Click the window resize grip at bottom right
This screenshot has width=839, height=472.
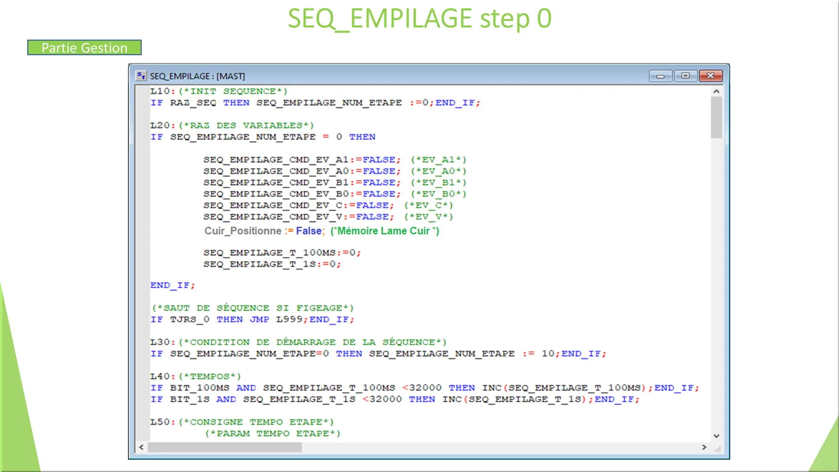click(x=717, y=448)
